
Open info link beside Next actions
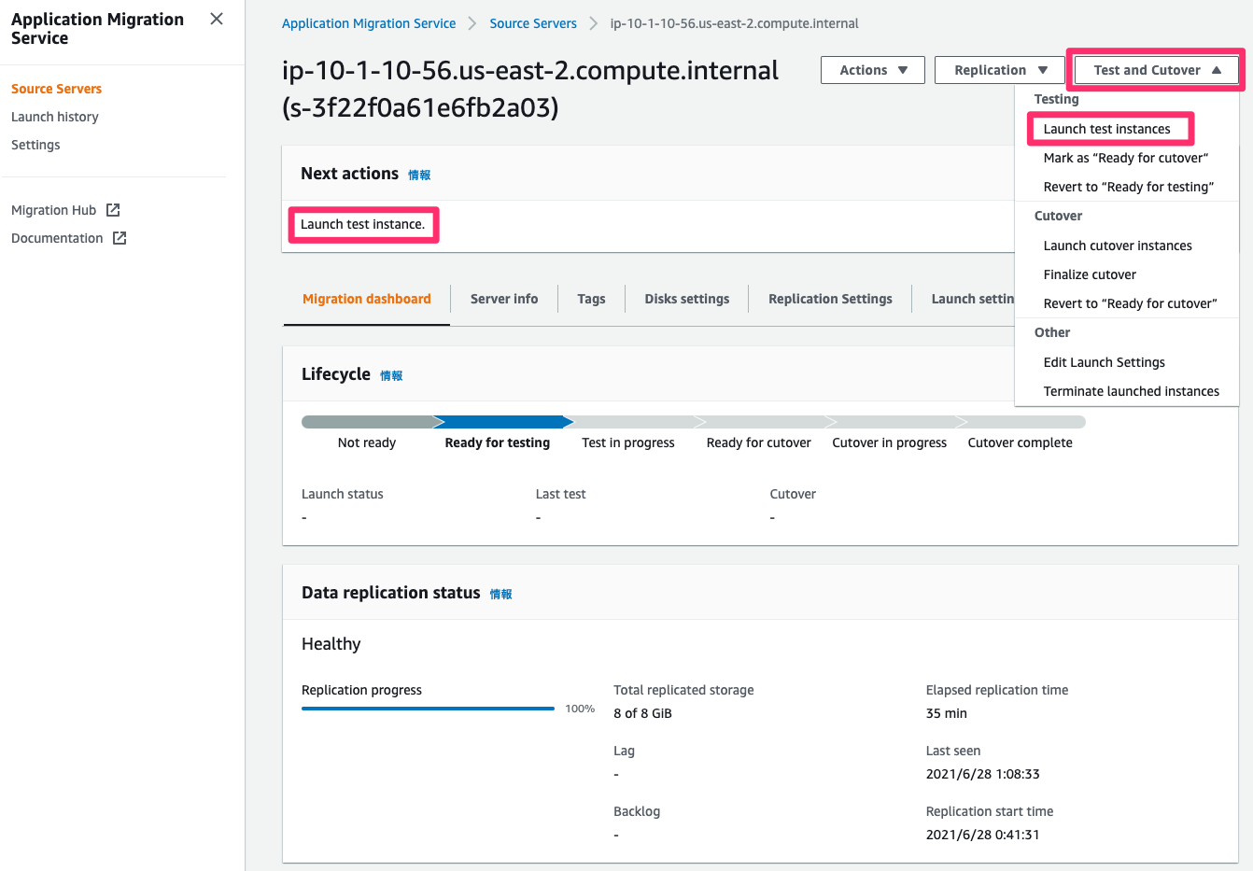coord(419,175)
